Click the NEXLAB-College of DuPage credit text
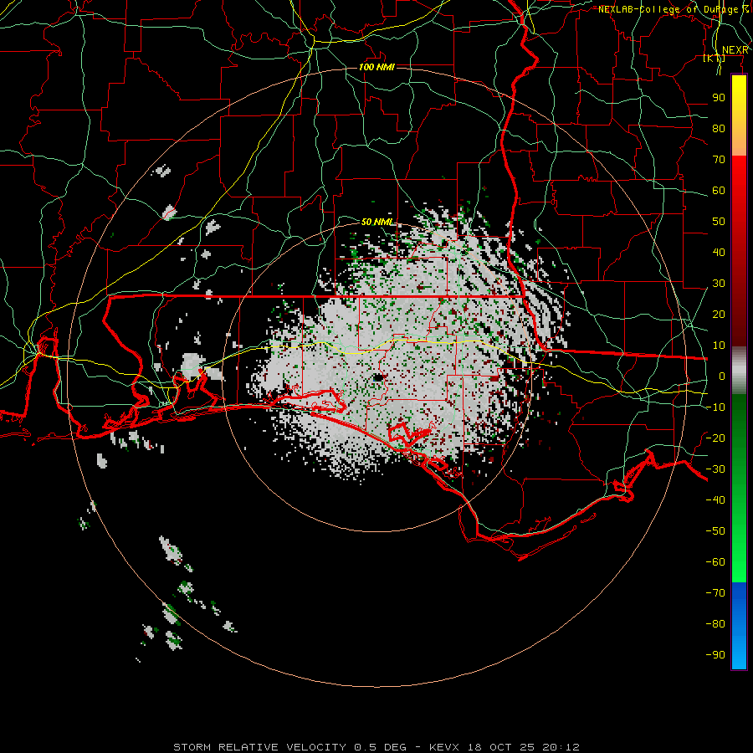The height and width of the screenshot is (753, 753). (x=674, y=9)
